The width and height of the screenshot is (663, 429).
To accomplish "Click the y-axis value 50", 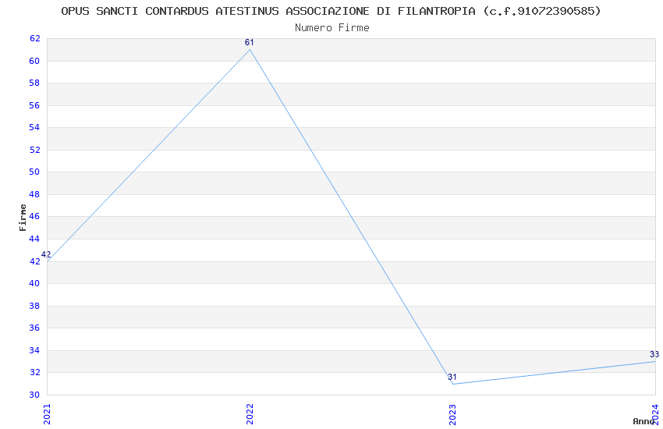I will tap(34, 172).
